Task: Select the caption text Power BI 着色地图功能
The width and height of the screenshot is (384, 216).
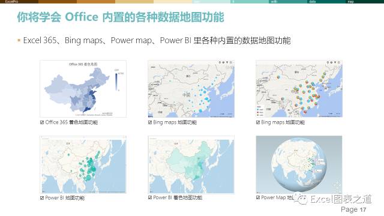Action: 178,197
